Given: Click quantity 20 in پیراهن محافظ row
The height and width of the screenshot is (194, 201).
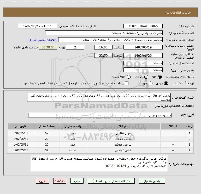Looking at the screenshot, I should coord(47,145).
